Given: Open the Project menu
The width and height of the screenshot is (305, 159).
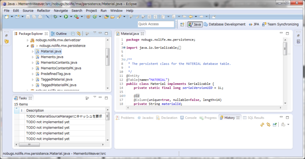Looking at the screenshot, I should click(x=91, y=11).
